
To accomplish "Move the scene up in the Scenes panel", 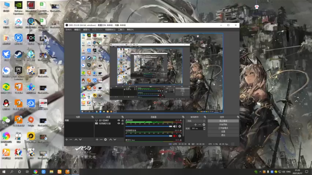I will click(76, 140).
